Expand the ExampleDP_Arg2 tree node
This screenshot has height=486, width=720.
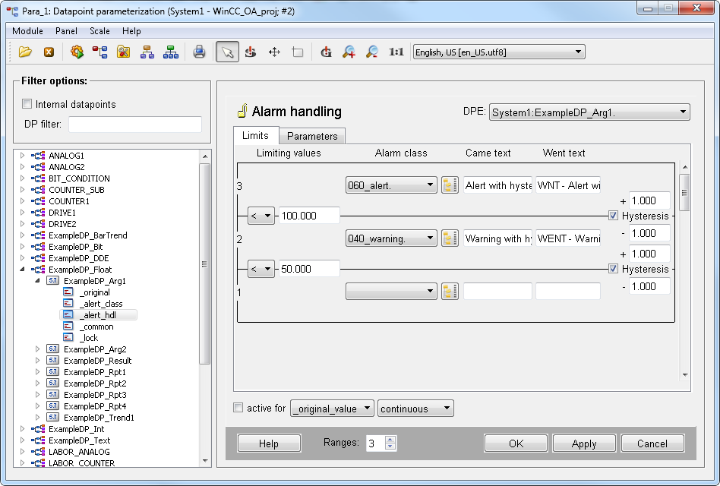tap(38, 349)
